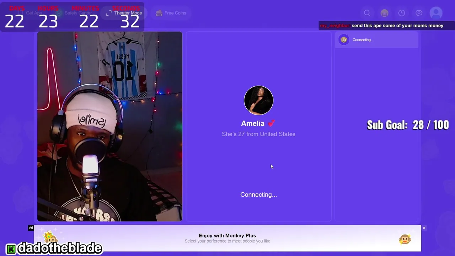455x256 pixels.
Task: Click the Theater Mode expand icon
Action: tap(109, 13)
